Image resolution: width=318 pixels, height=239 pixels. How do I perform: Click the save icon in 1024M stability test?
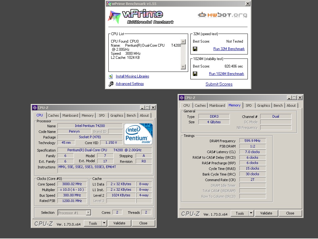195,74
